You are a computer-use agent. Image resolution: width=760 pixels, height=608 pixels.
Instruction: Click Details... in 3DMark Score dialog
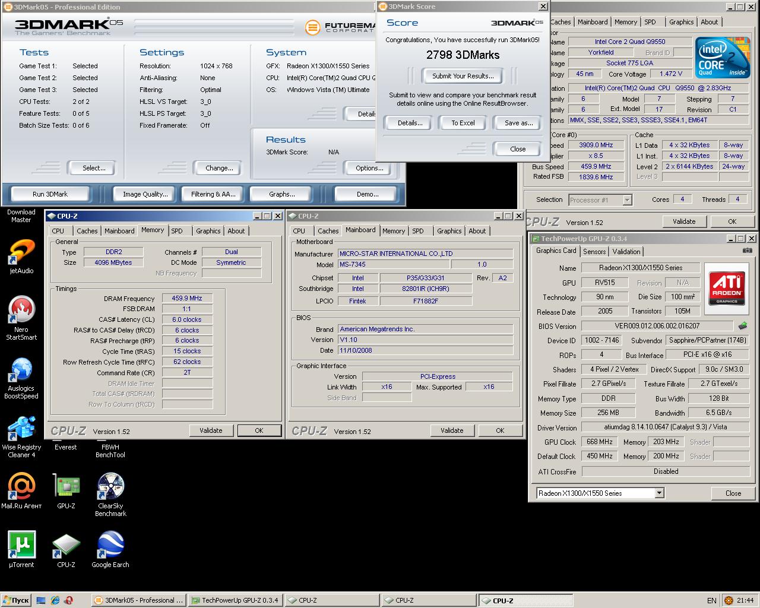point(410,123)
